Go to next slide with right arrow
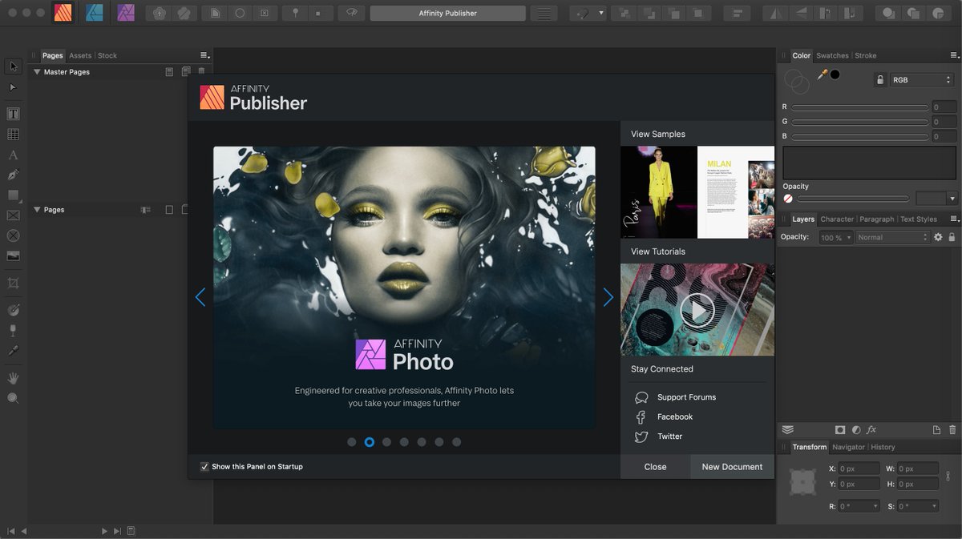 coord(608,298)
